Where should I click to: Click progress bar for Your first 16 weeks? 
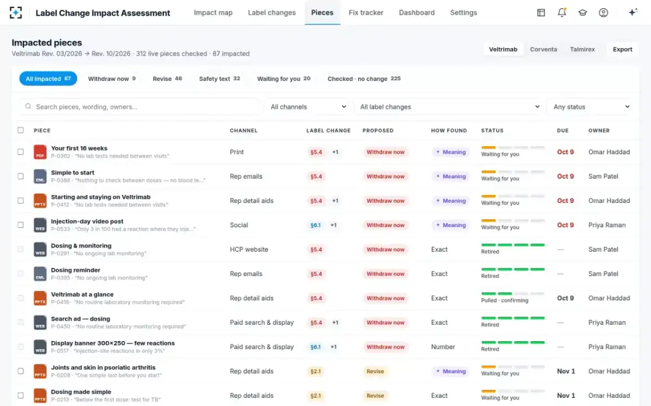point(513,148)
